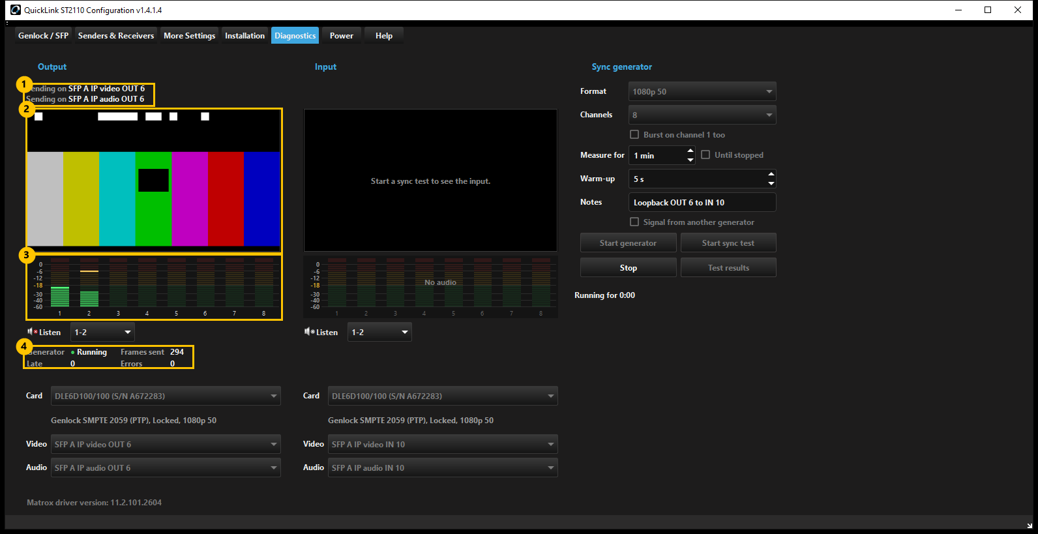Expand the Channels dropdown
The height and width of the screenshot is (534, 1038).
(x=702, y=115)
